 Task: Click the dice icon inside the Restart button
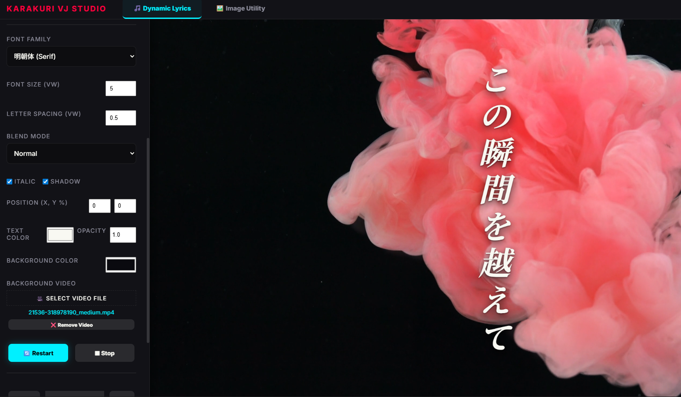27,353
